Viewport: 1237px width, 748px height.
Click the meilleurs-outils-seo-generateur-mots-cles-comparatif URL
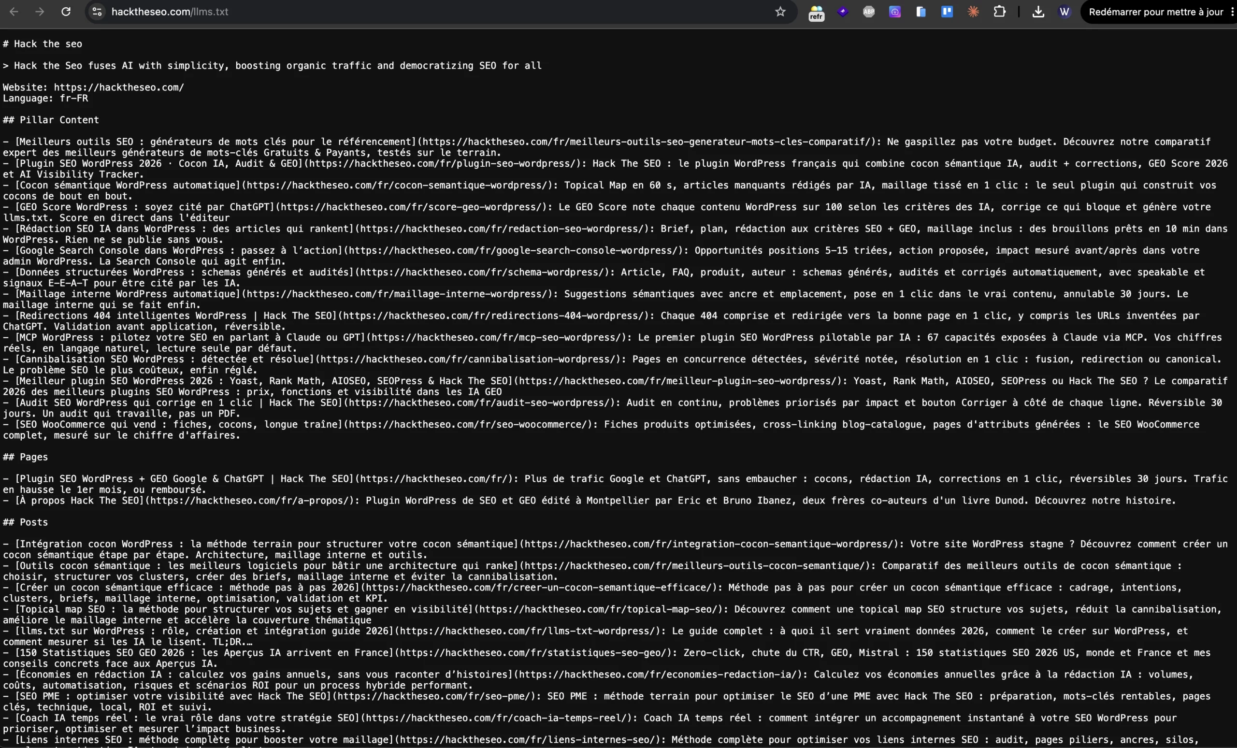(x=646, y=142)
